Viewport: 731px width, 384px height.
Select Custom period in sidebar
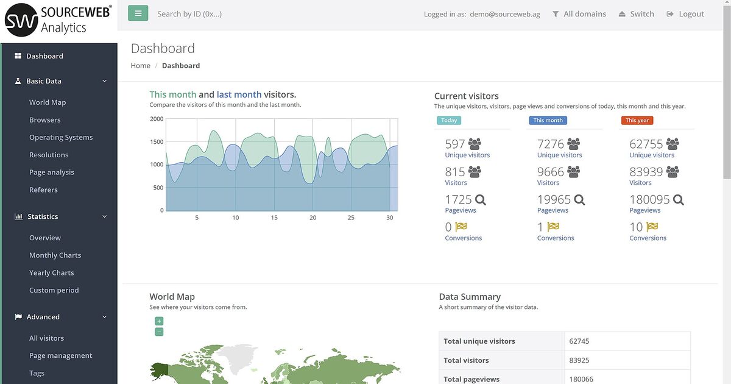pos(54,290)
